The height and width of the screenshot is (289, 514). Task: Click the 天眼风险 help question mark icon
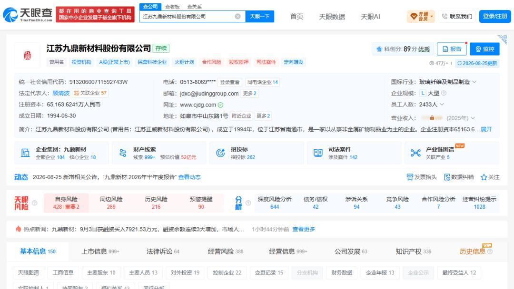pos(34,203)
